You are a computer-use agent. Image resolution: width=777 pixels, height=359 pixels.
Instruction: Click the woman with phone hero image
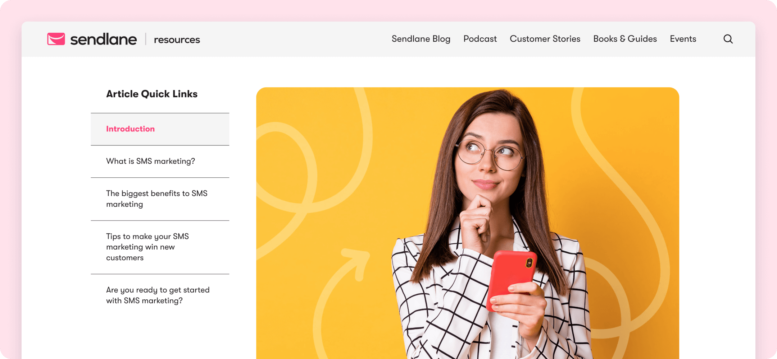[x=468, y=223]
